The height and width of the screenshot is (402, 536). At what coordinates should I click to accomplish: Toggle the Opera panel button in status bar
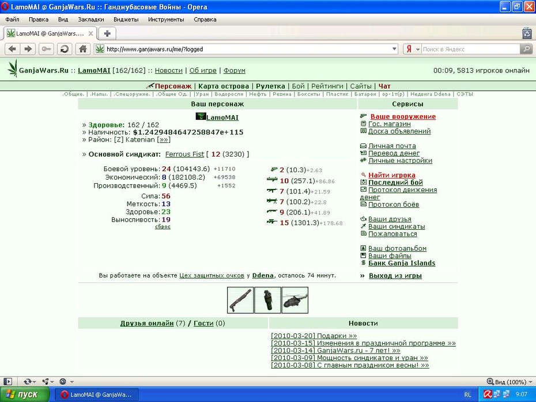tap(7, 381)
